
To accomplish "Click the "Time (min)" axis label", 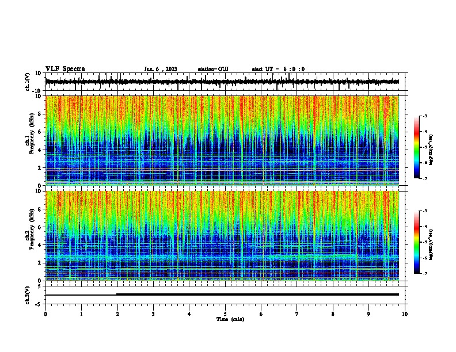I will [230, 319].
